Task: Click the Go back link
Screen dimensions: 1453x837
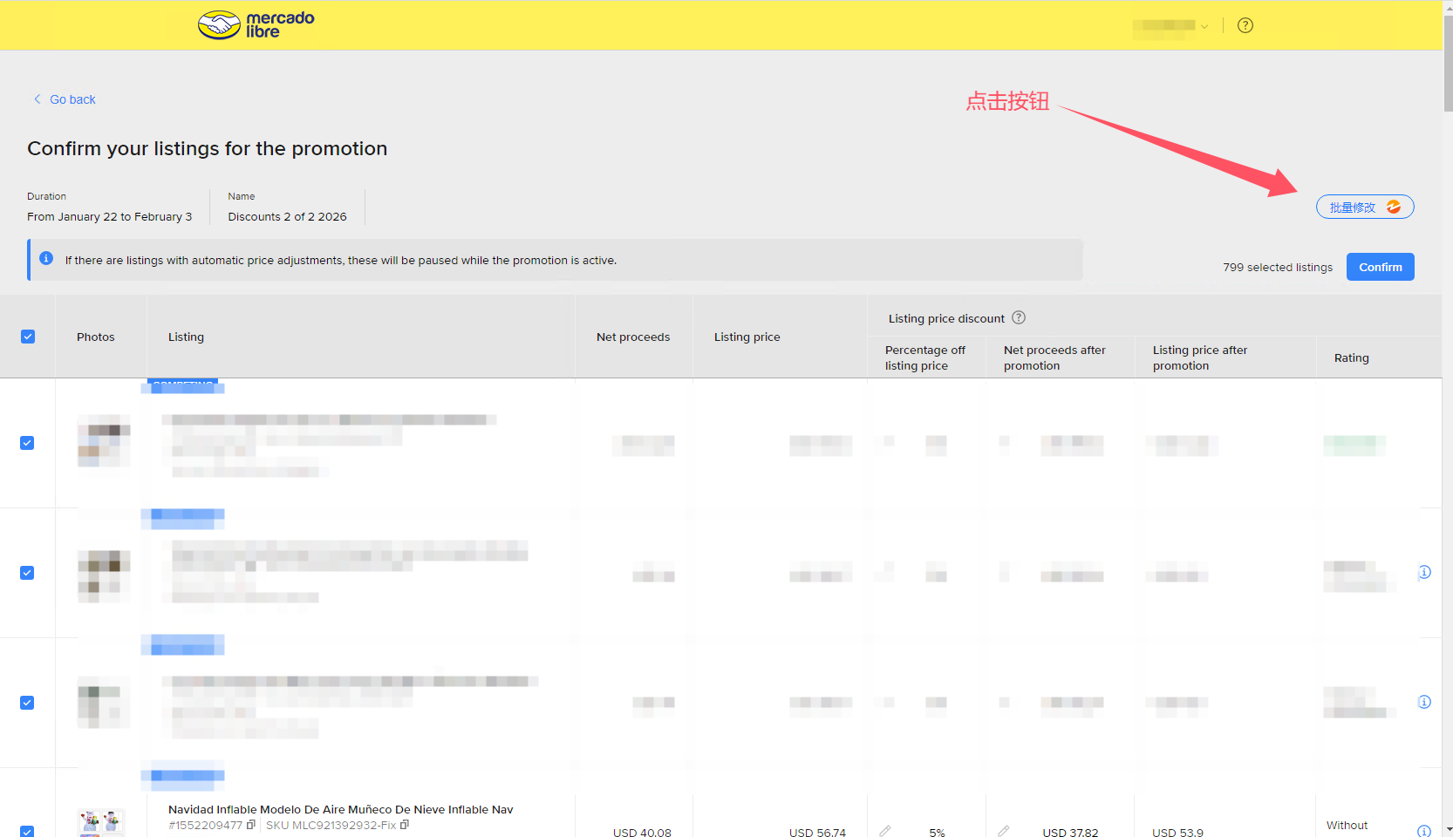Action: click(72, 99)
